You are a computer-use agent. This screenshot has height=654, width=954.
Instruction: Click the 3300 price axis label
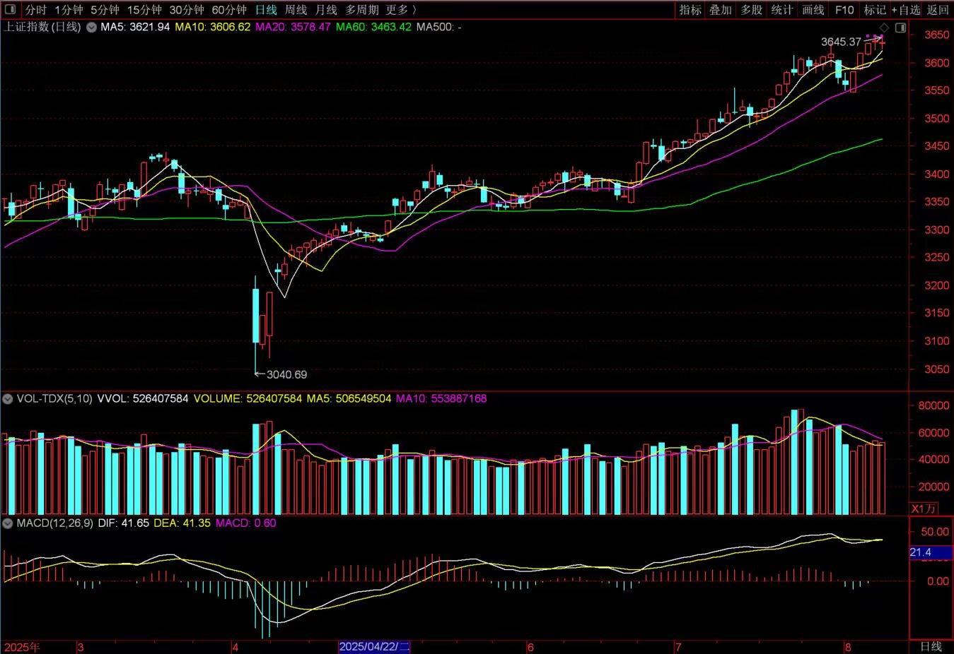pos(937,230)
